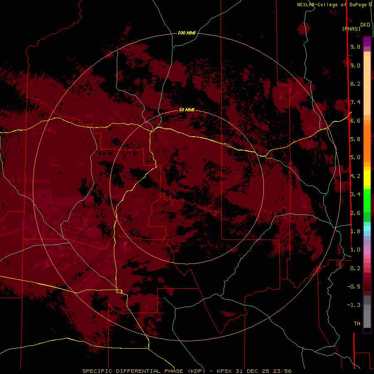Click the 1.0 value on the color scale
Screen dimensions: 374x374
(355, 250)
